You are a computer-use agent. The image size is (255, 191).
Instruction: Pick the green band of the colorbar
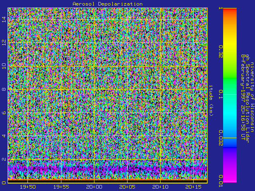tap(230, 78)
